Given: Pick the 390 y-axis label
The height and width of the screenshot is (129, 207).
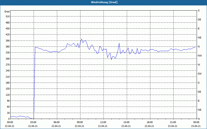Looking at the screenshot, I should tap(8, 41).
